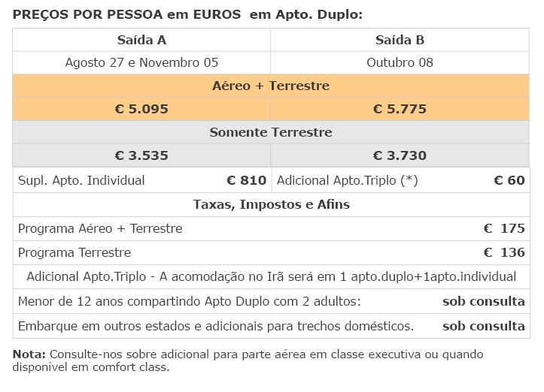Select the Supl. Apto. Individual label
Screen dimensions: 544x392
81,180
